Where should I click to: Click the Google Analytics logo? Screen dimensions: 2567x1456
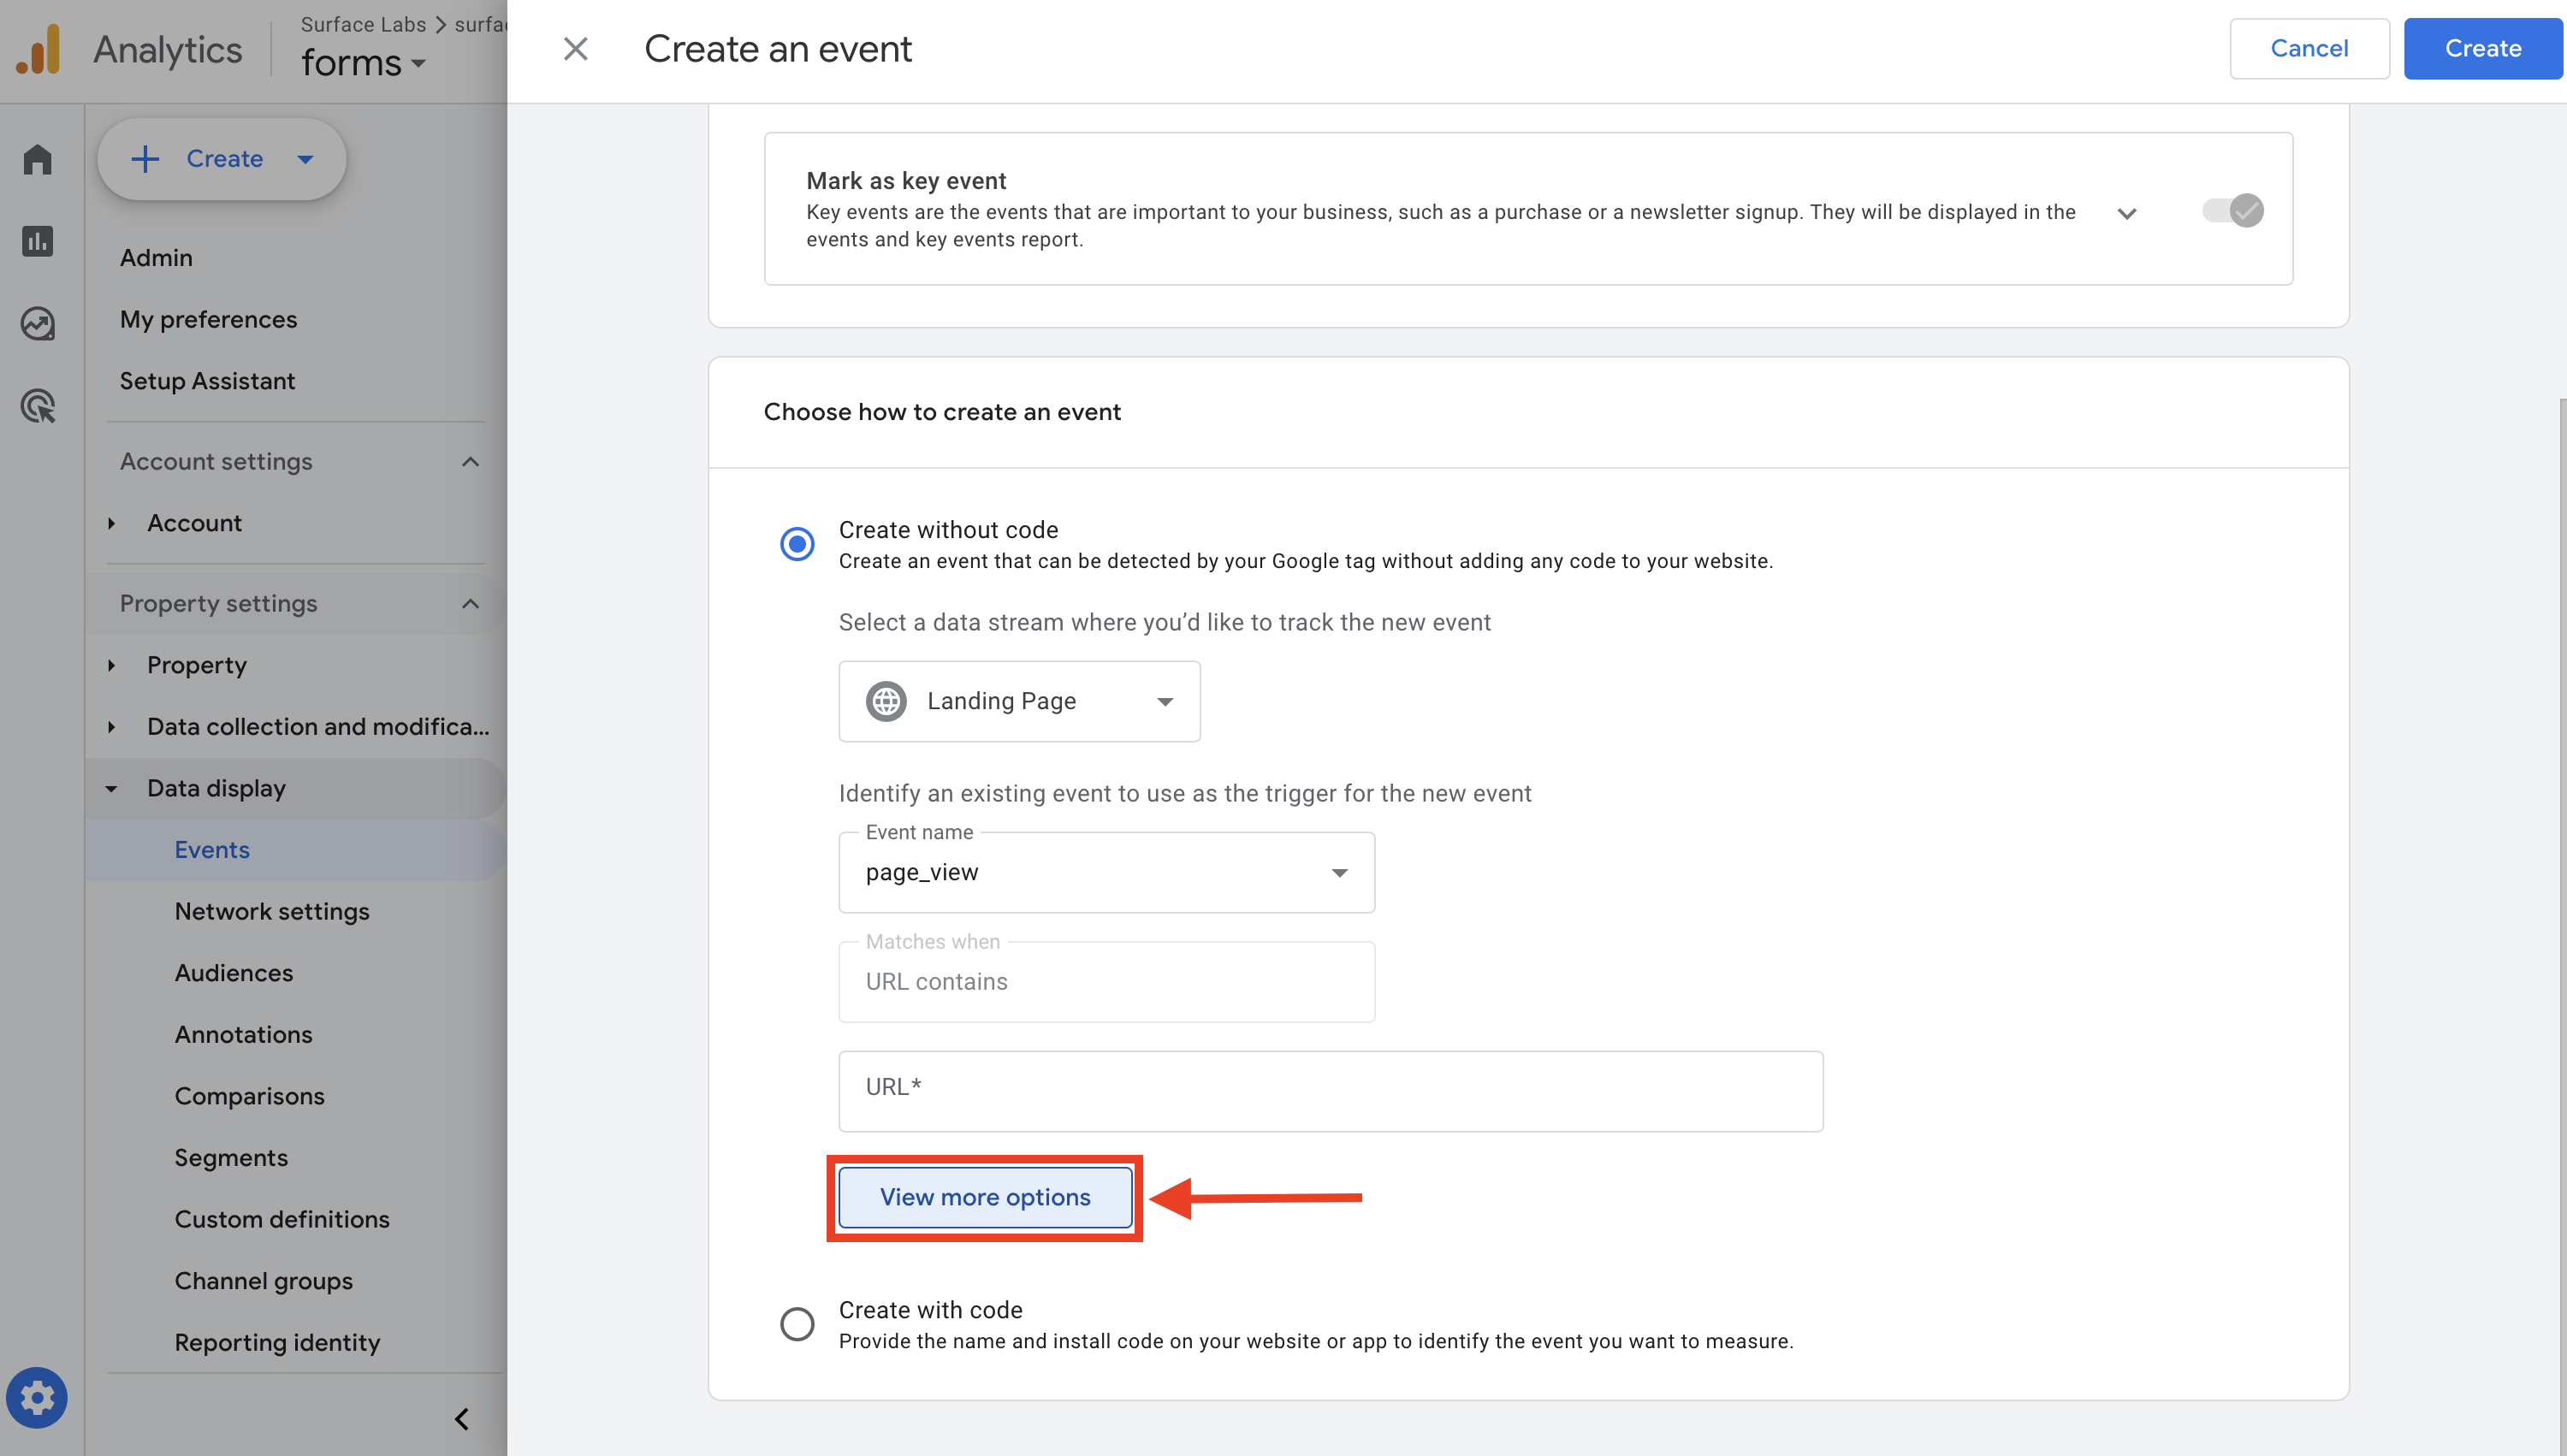click(38, 47)
